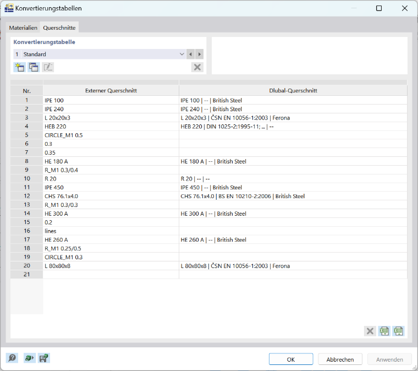Open the help icon at bottom left

tap(12, 358)
